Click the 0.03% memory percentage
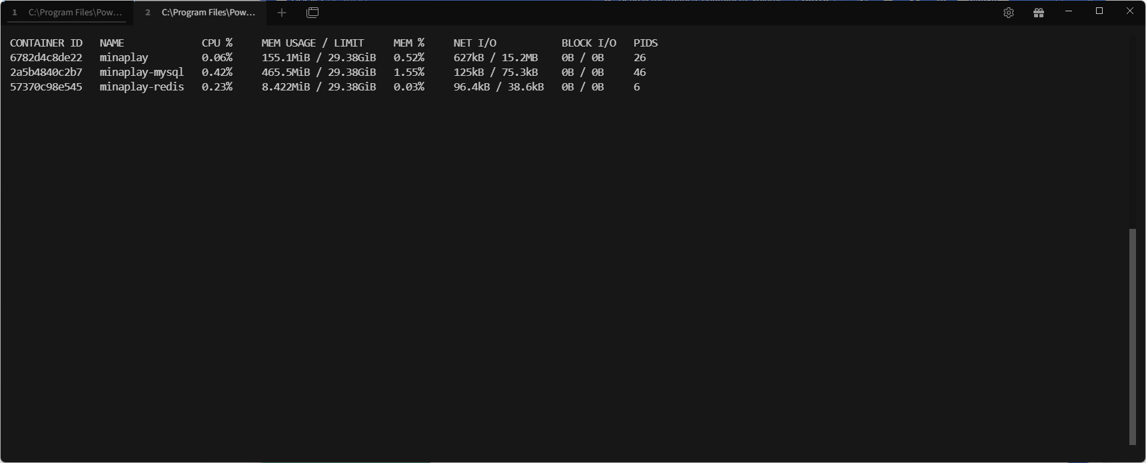 click(x=408, y=87)
